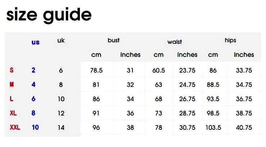Click the blue US size 10 cell
The width and height of the screenshot is (266, 147).
pos(35,127)
